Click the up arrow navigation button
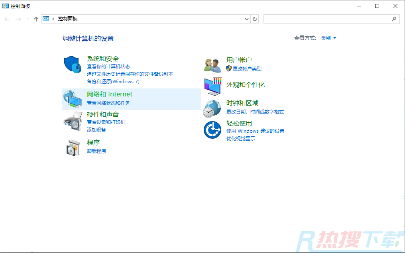This screenshot has width=405, height=253. coord(36,19)
